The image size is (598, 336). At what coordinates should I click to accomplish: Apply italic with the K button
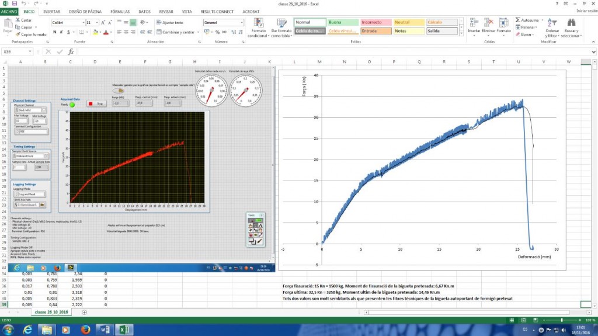pos(61,32)
